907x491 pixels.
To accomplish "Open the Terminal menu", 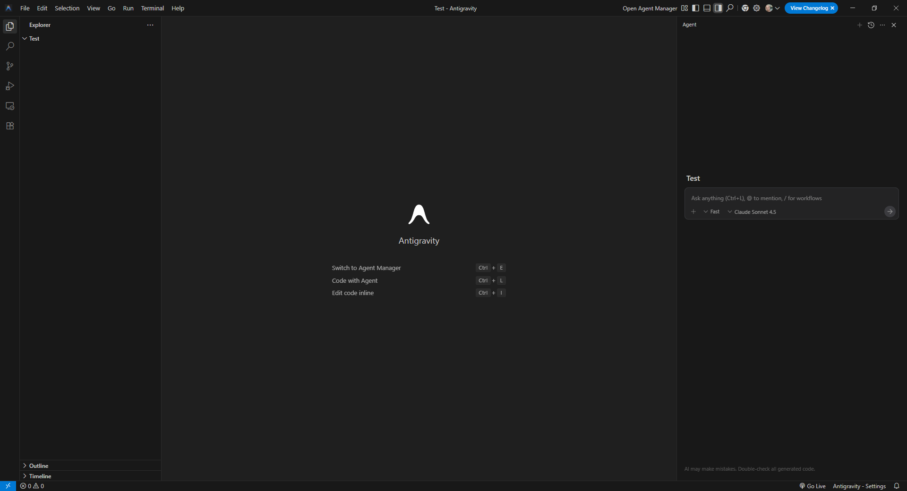I will [x=152, y=8].
